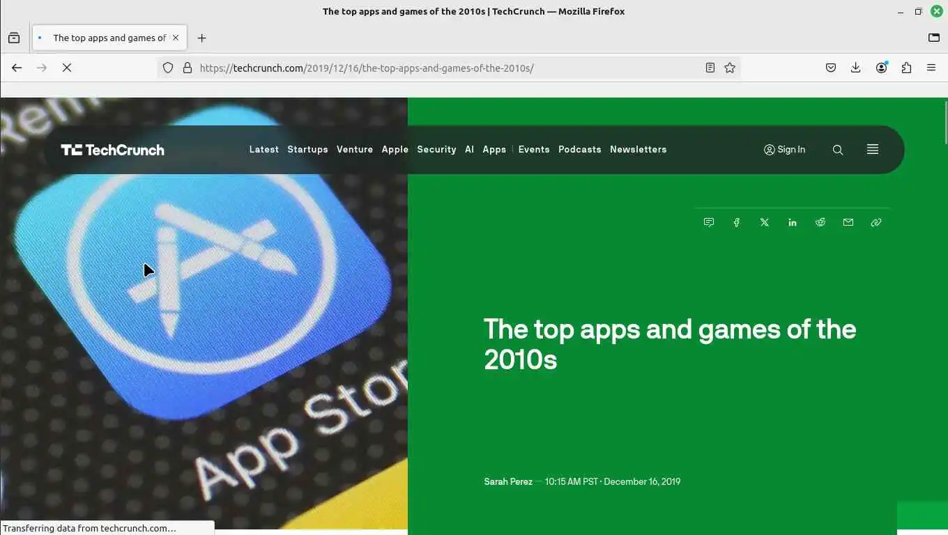Click the address bar URL

coord(367,68)
